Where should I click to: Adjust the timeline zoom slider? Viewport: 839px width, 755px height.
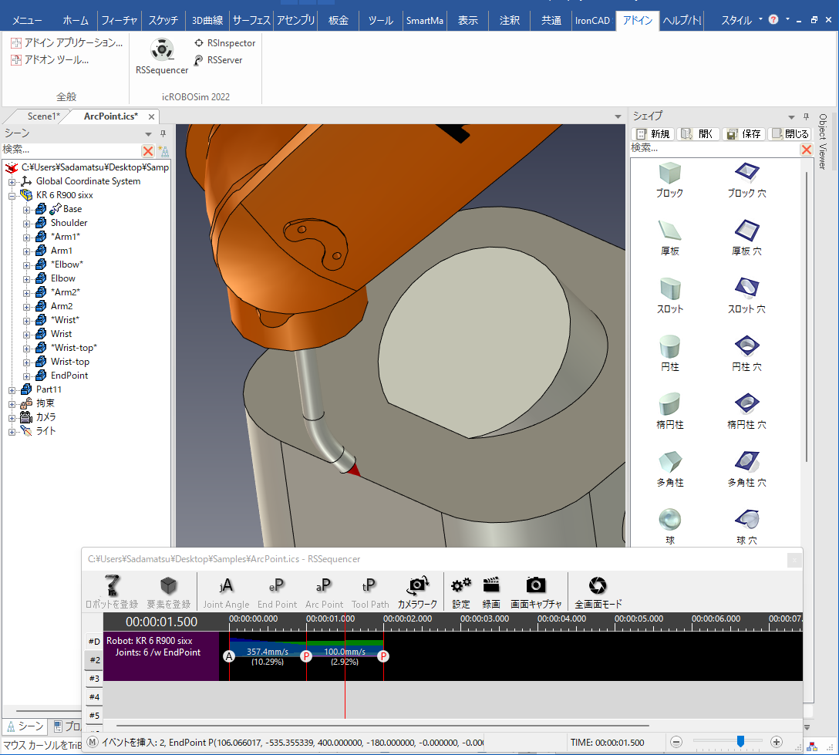(x=740, y=742)
